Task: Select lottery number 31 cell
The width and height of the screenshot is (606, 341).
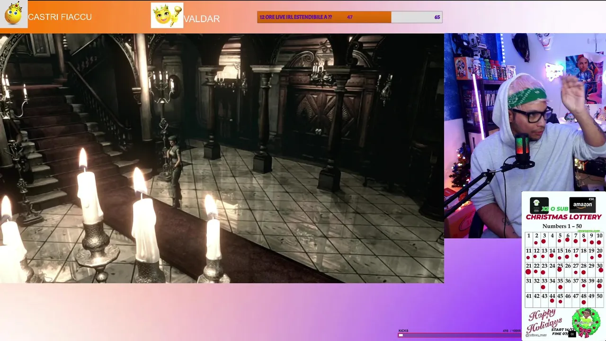Action: 528,285
